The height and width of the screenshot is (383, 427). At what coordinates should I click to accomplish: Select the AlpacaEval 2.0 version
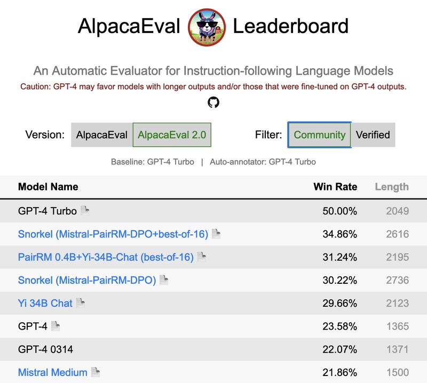pyautogui.click(x=172, y=135)
